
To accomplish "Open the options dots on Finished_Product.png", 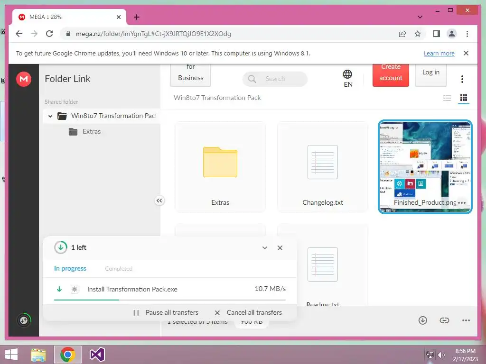I will pyautogui.click(x=462, y=203).
